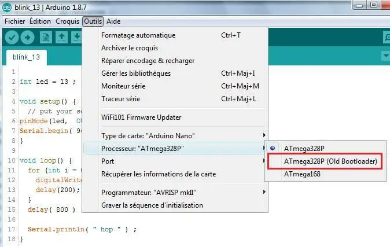This screenshot has width=390, height=247.
Task: Open the Croquis menu
Action: [x=67, y=21]
